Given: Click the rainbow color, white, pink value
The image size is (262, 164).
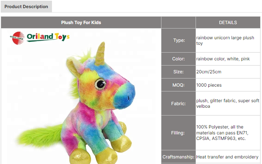Looking at the screenshot, I should point(223,59).
